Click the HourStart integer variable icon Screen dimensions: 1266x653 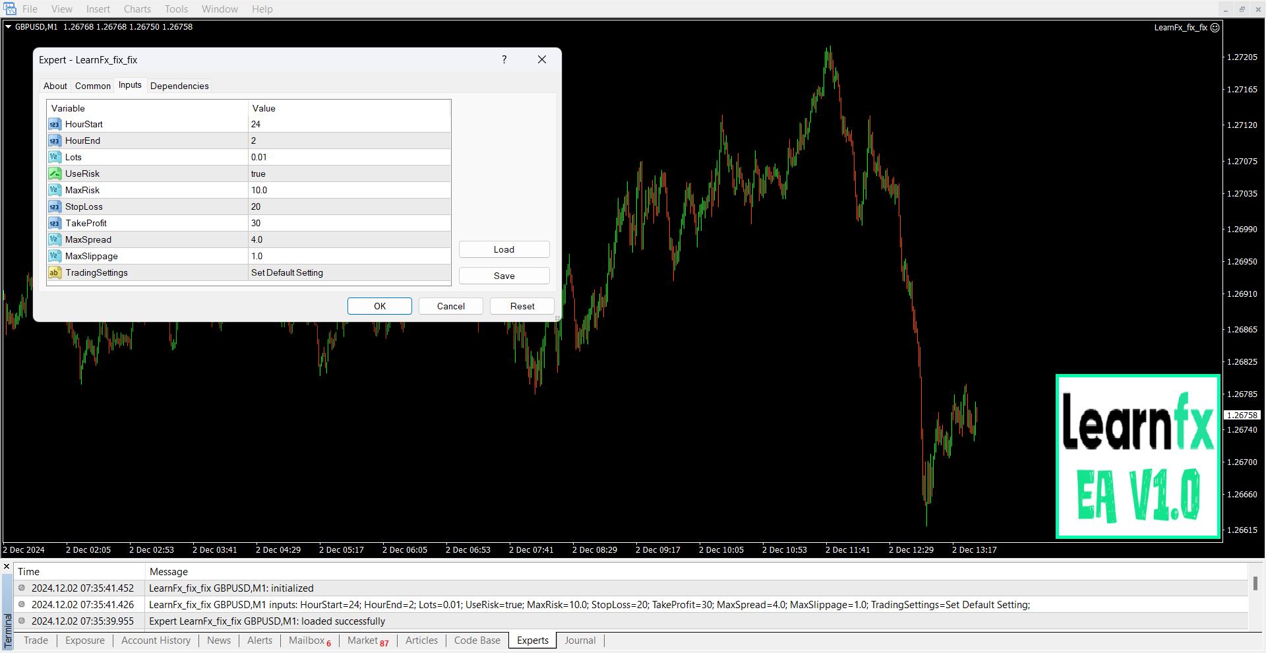pos(55,125)
